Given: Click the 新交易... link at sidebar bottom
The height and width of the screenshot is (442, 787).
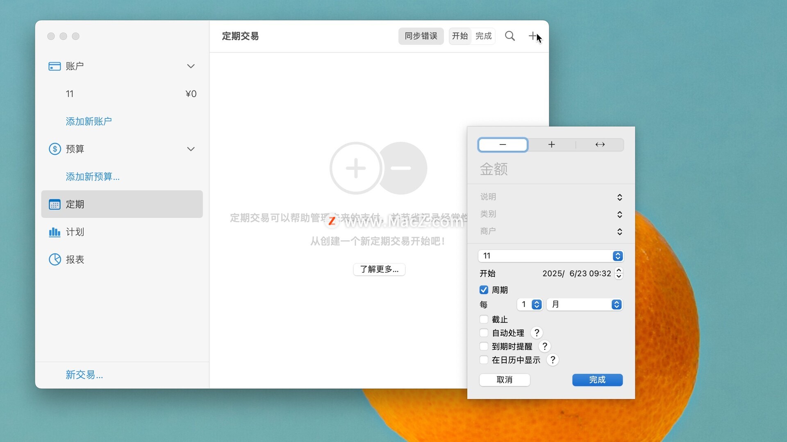Looking at the screenshot, I should [x=84, y=375].
